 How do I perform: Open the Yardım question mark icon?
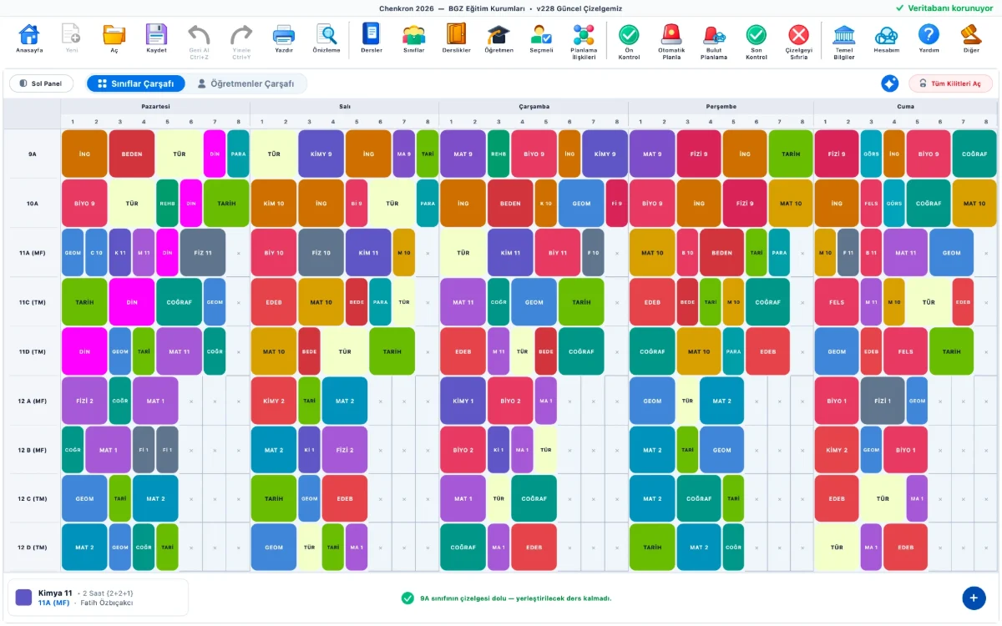point(929,34)
